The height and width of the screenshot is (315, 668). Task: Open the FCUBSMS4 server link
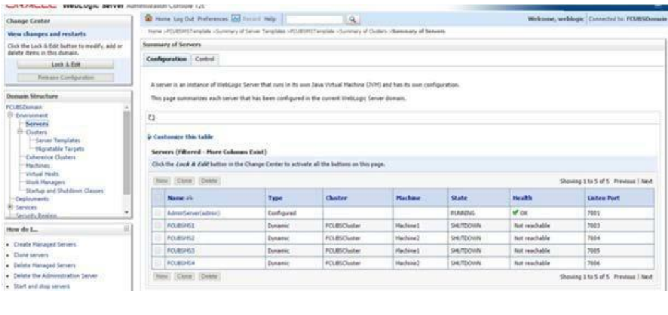(x=180, y=263)
